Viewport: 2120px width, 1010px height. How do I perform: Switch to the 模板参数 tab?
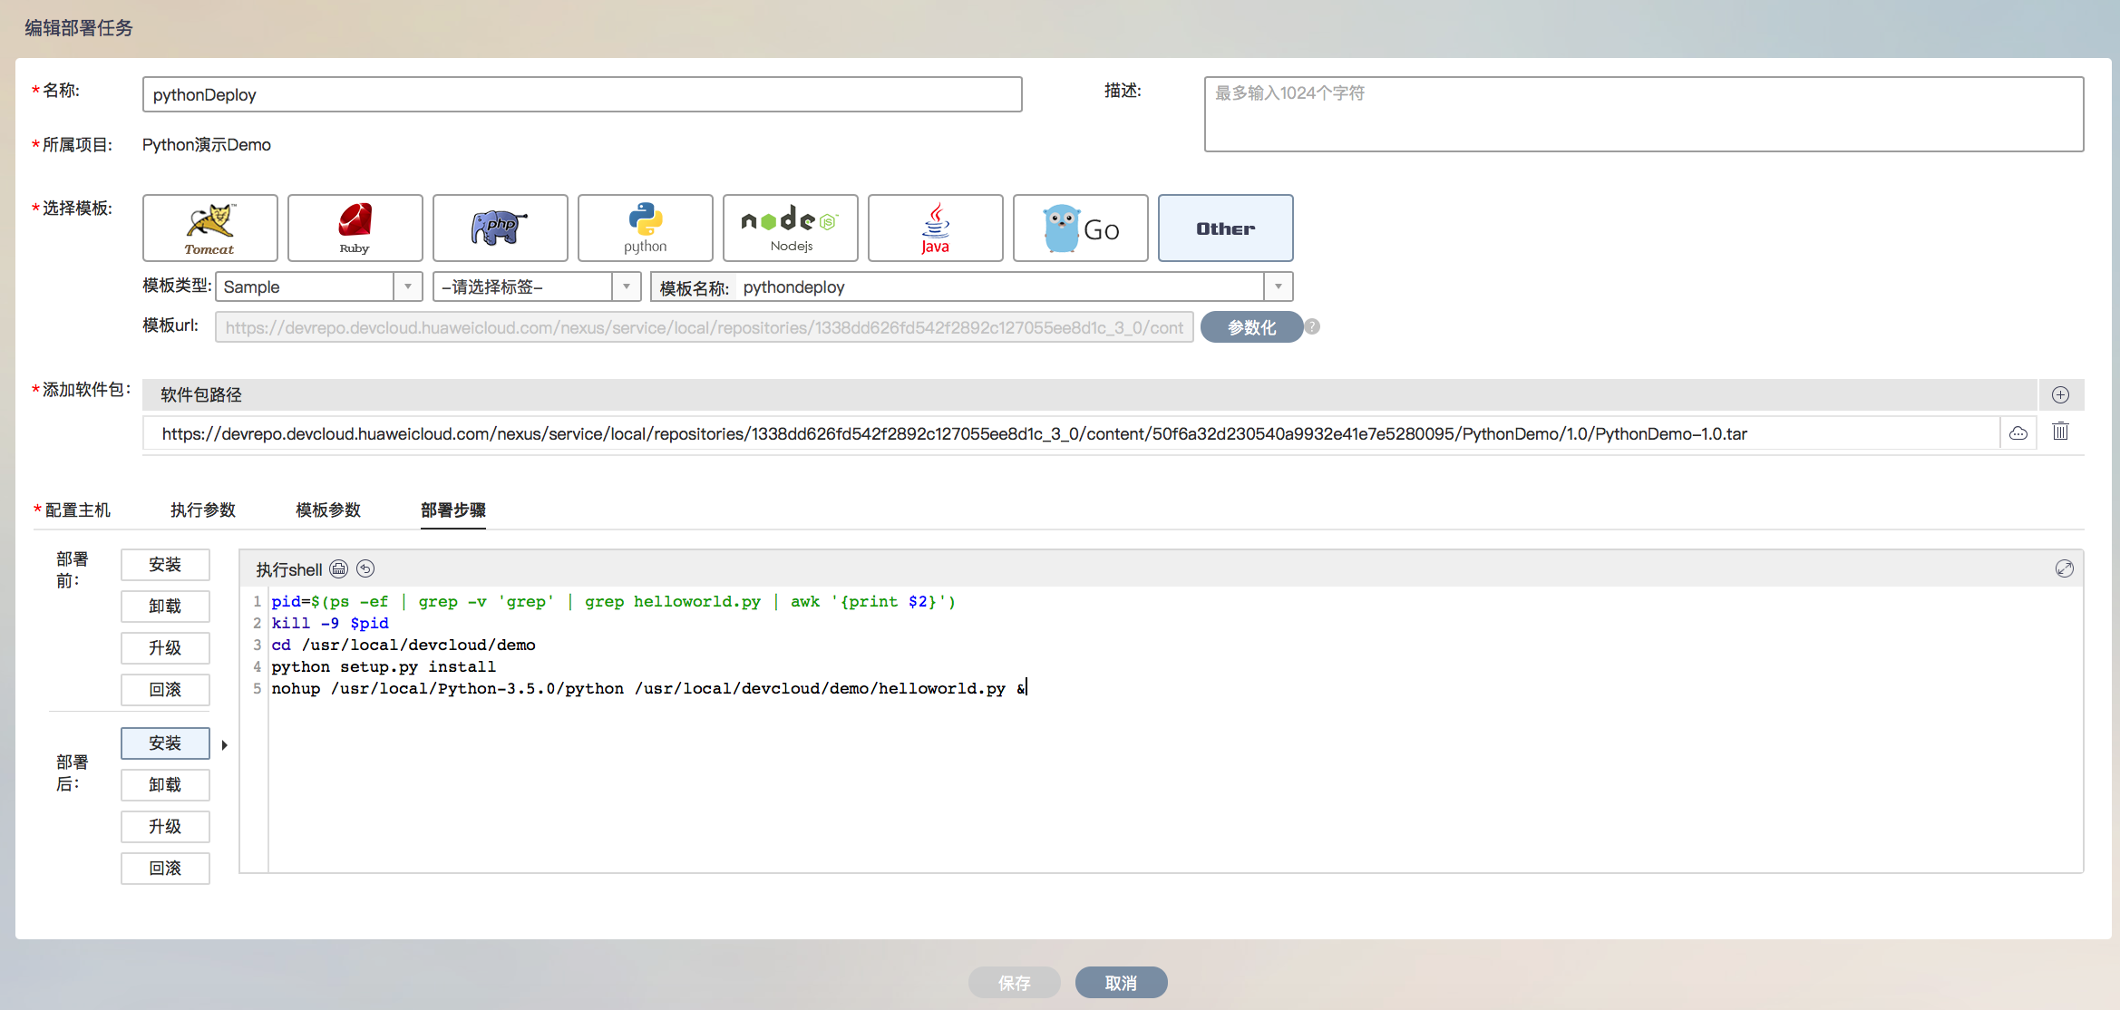328,510
